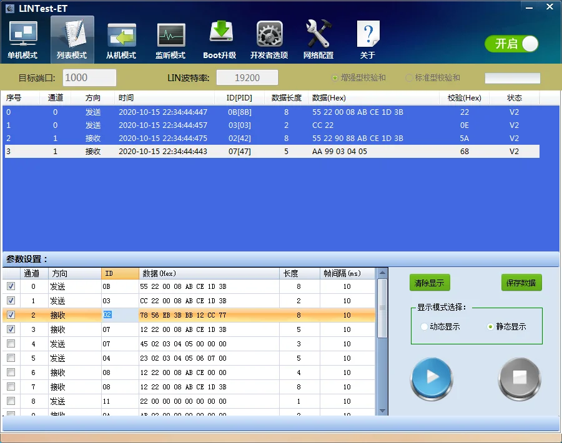Screen dimensions: 562x443
Task: Toggle the 开启 power switch
Action: (x=511, y=44)
